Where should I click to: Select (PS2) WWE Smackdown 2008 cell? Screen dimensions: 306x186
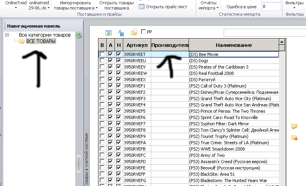click(234, 149)
